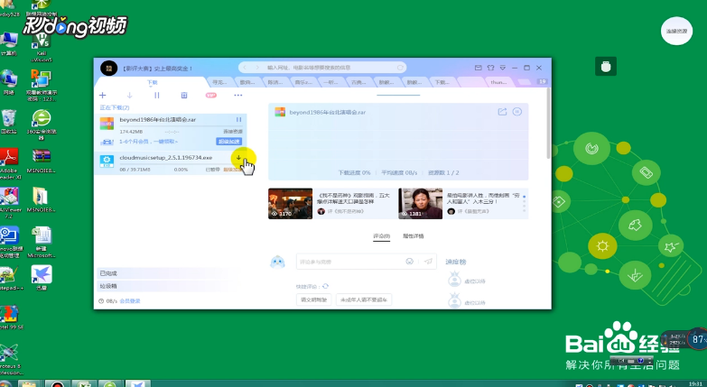This screenshot has width=707, height=387.
Task: Click the start download arrow in the toolbar
Action: 129,95
